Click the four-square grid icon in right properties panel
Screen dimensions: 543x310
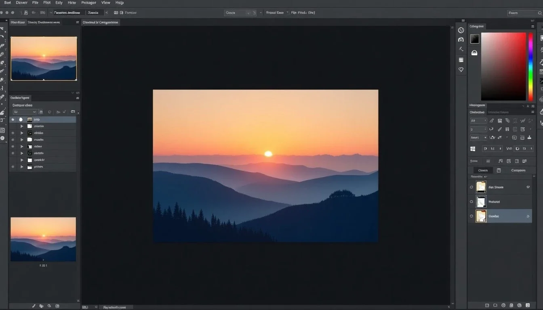473,149
